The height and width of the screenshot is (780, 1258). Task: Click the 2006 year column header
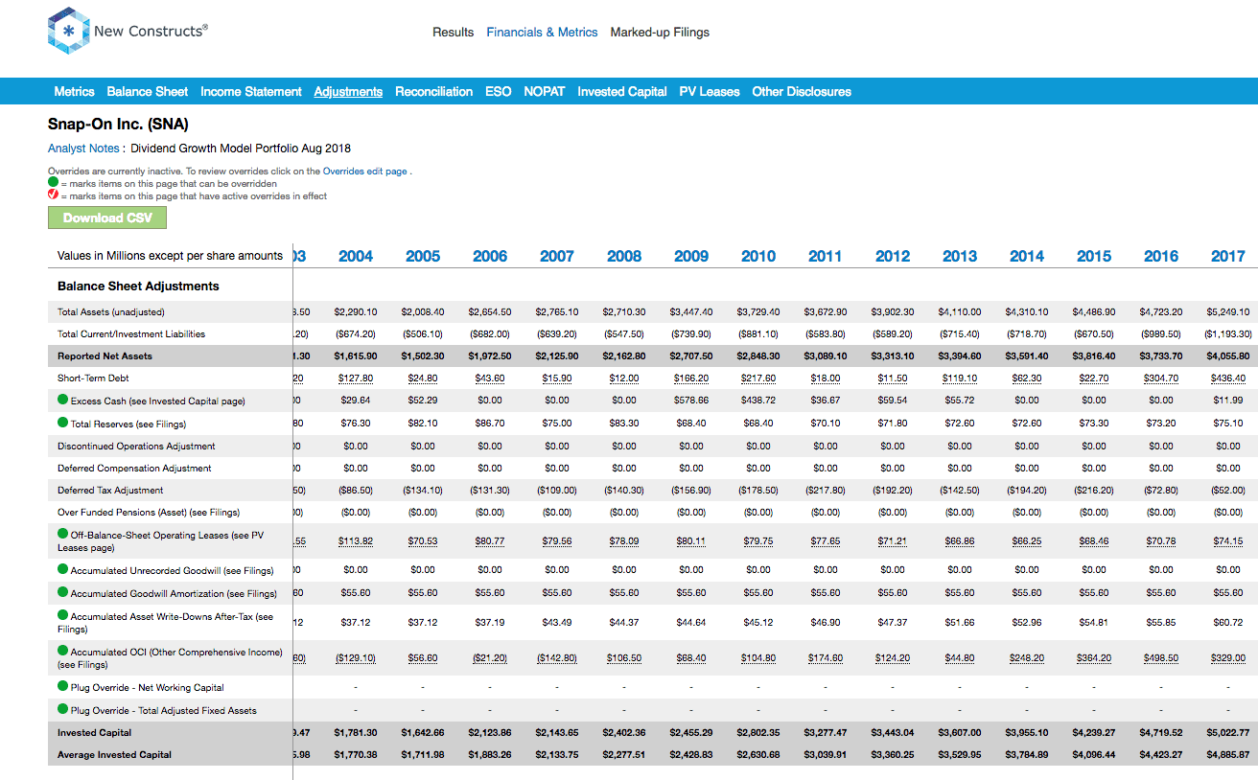[x=490, y=256]
